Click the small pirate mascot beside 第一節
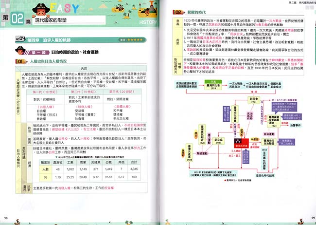This screenshot has width=316, height=225. (20, 50)
